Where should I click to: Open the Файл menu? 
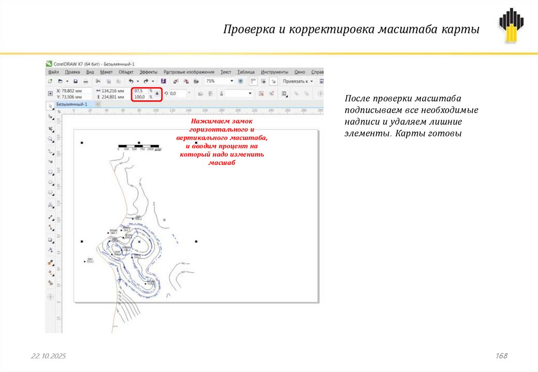click(x=53, y=72)
